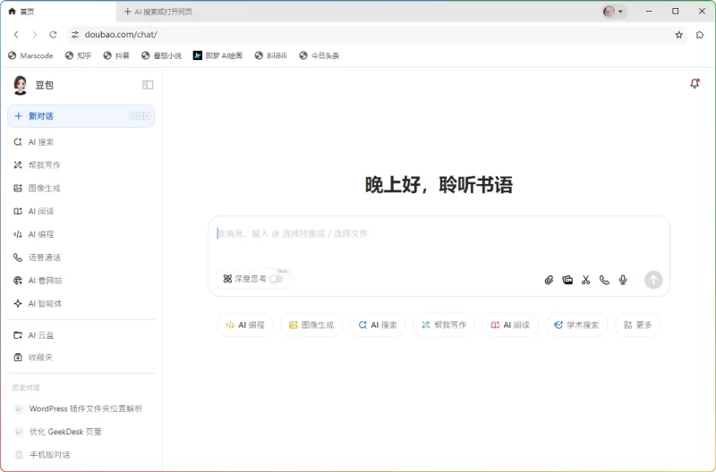Open the 即梦 AI绘画 bookmark
This screenshot has width=716, height=472.
217,55
